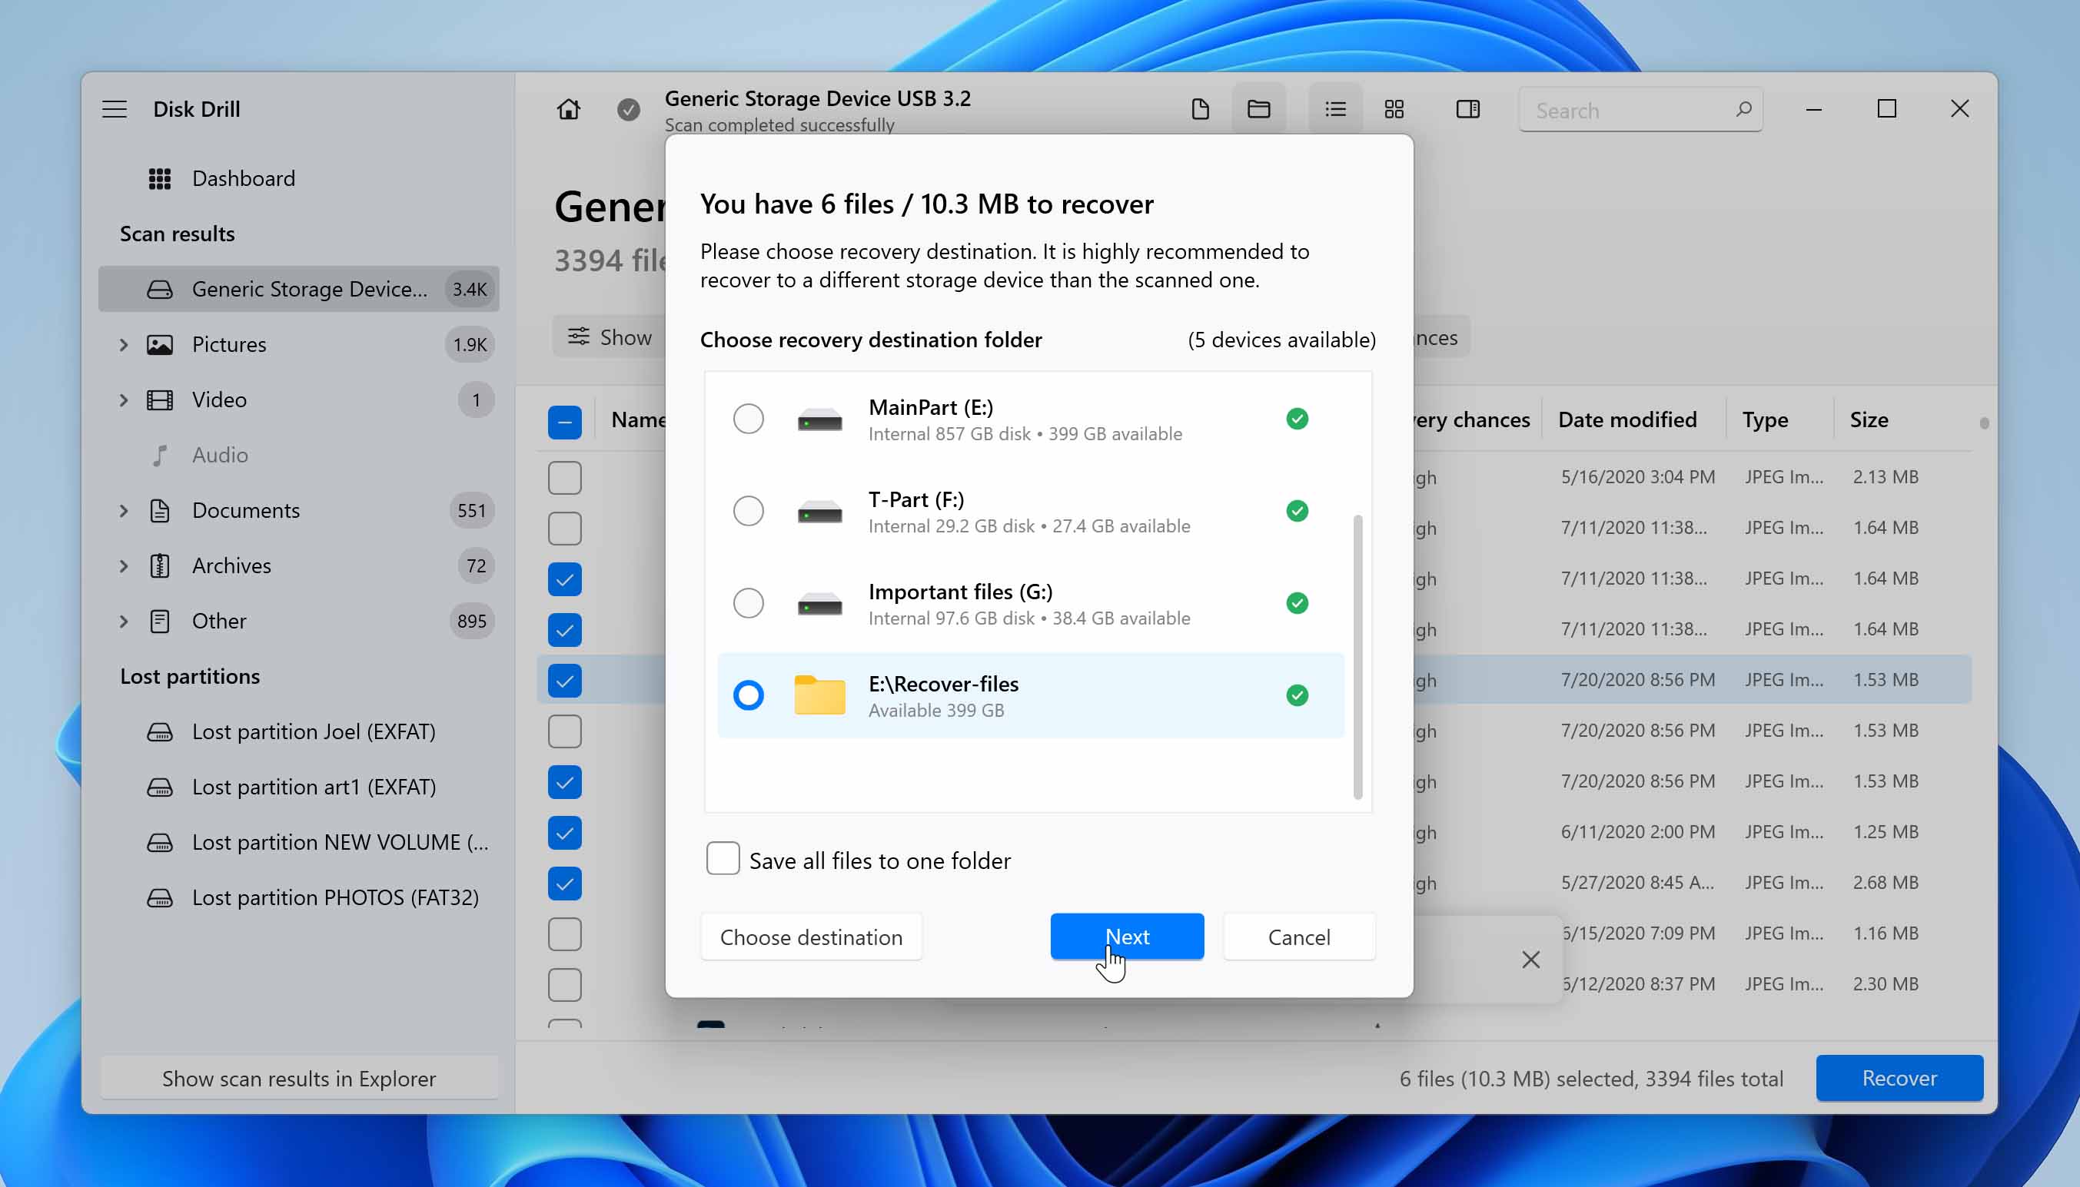Click the blue Recover button
The image size is (2080, 1187).
click(1899, 1078)
